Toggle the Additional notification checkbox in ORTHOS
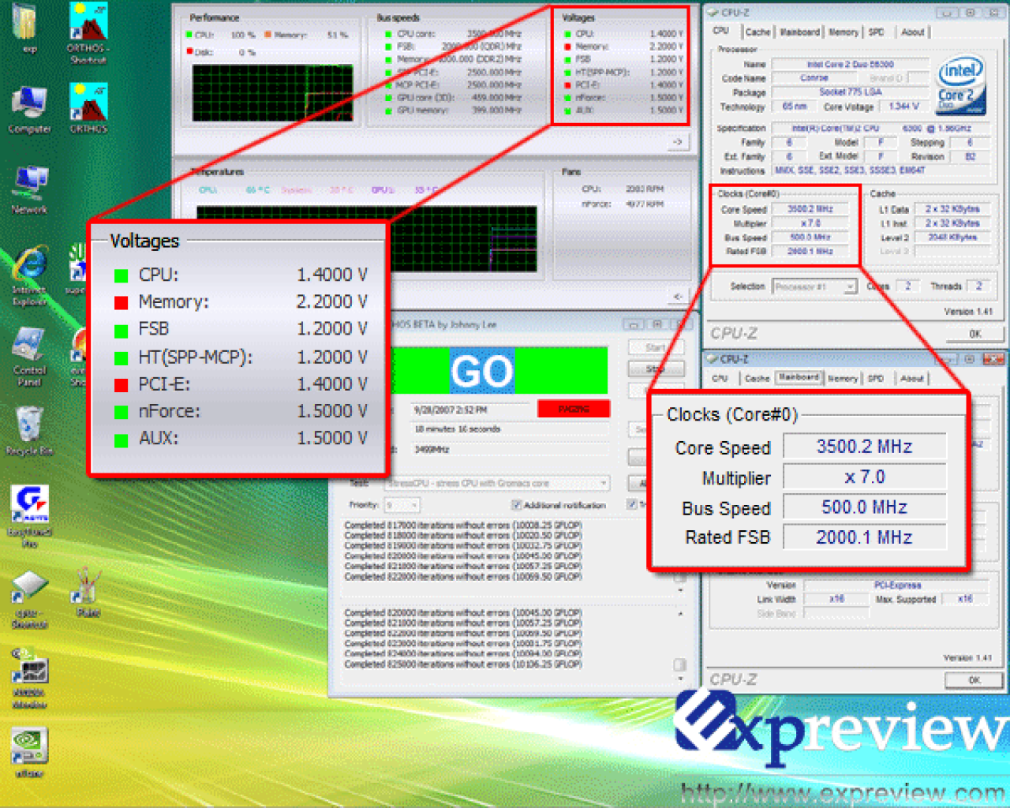The width and height of the screenshot is (1010, 808). 515,505
